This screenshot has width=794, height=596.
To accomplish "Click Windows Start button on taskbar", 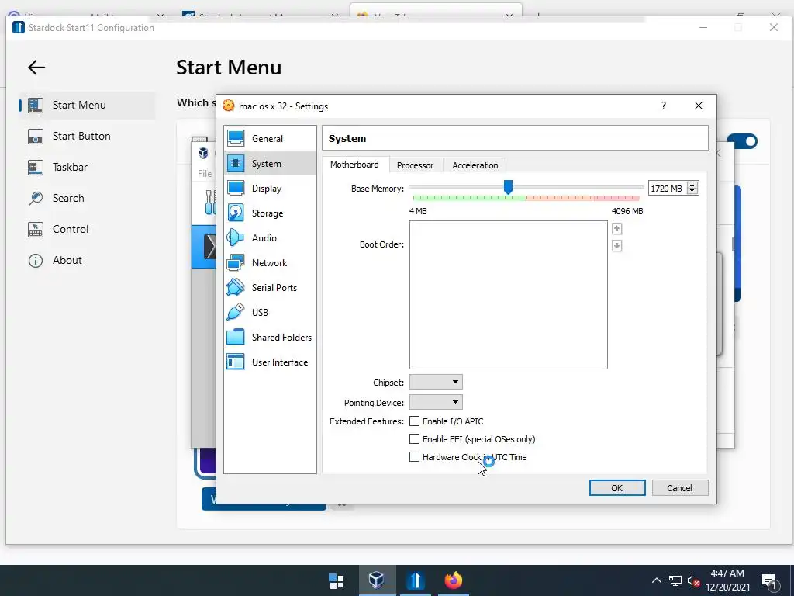I will [337, 580].
